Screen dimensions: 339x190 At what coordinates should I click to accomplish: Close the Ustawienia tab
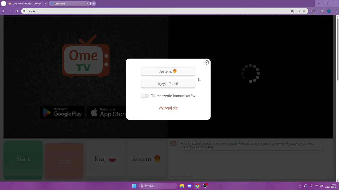click(x=87, y=4)
